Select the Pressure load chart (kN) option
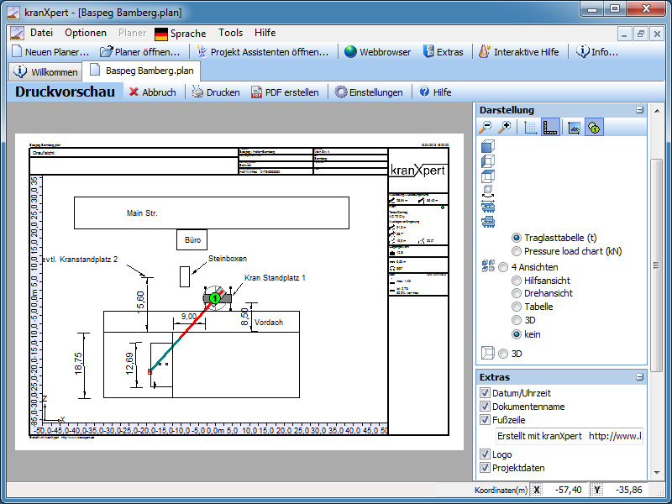Screen dimensions: 672x504 pyautogui.click(x=517, y=251)
